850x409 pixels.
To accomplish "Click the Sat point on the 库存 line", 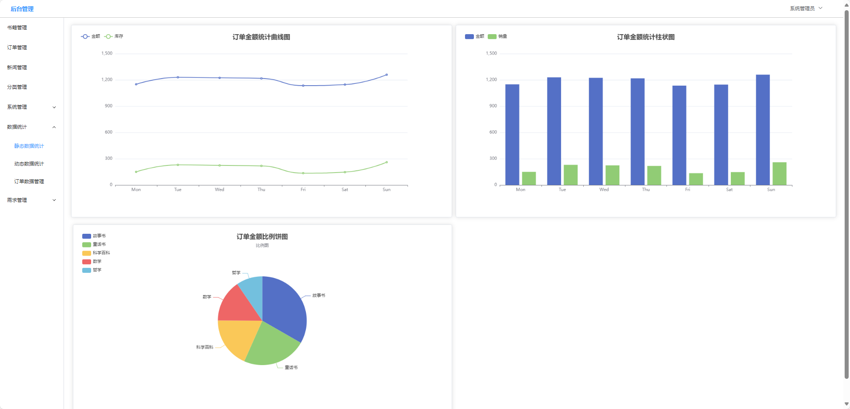I will (x=345, y=172).
